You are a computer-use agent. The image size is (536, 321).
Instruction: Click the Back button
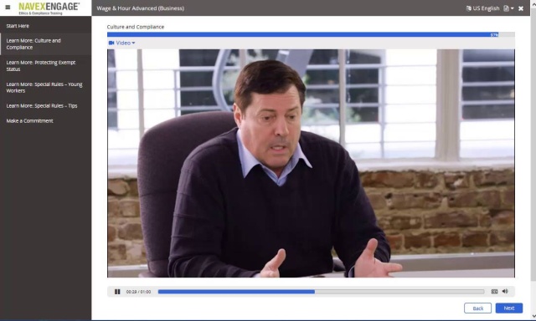click(x=477, y=308)
